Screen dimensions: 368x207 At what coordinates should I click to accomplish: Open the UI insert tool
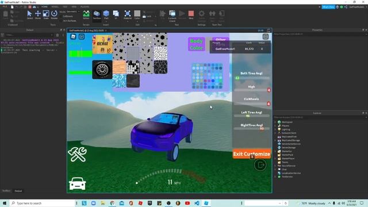click(x=116, y=14)
